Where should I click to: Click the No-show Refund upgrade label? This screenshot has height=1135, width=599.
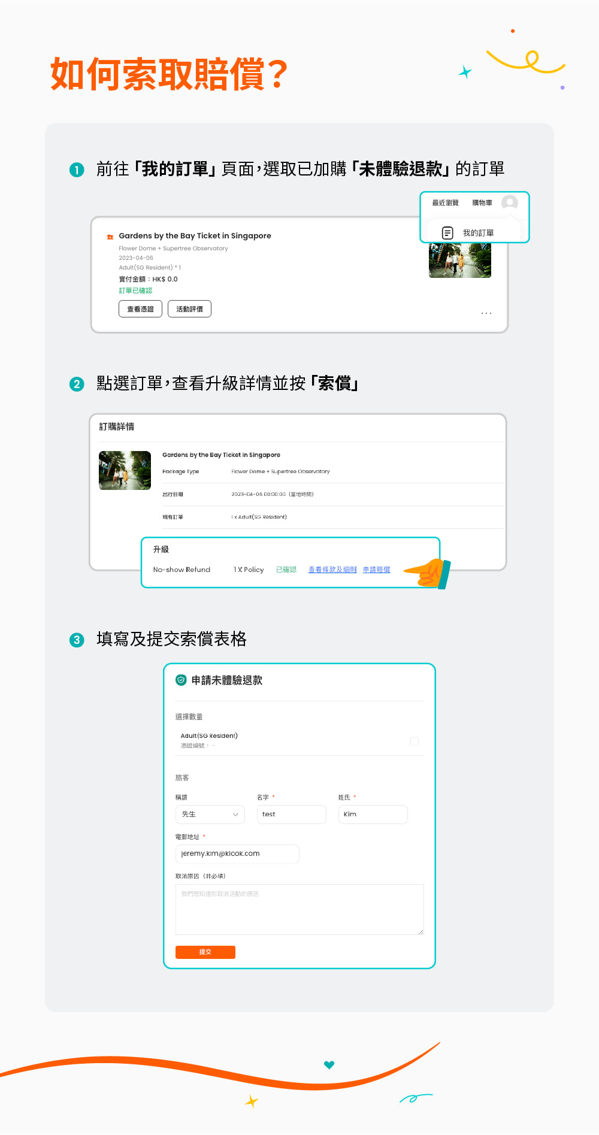point(181,570)
